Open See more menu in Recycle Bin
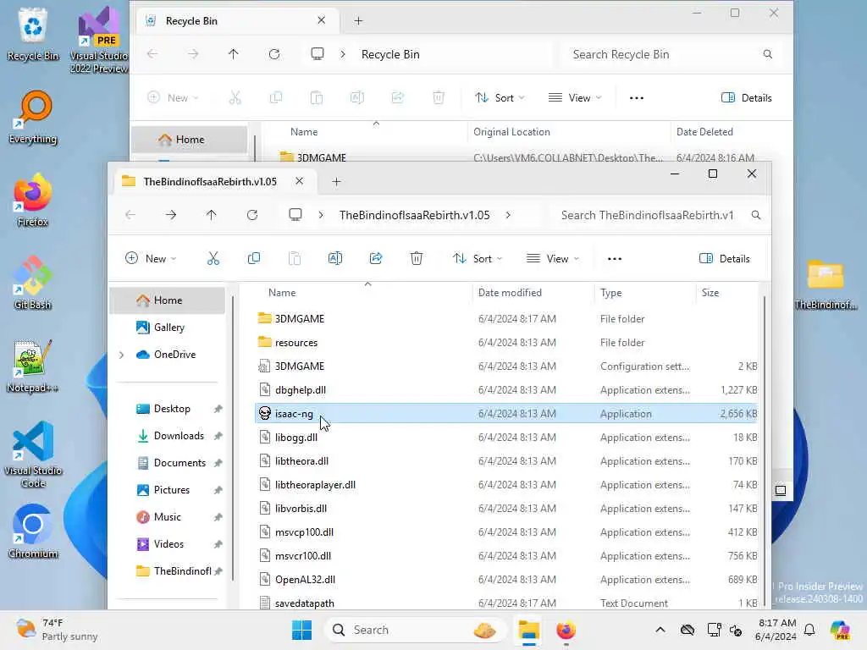 pos(637,98)
